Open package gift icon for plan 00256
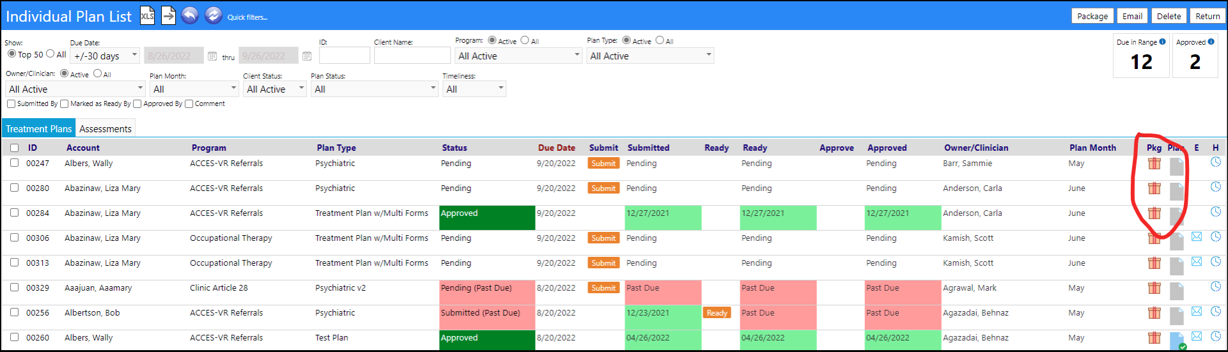1228x352 pixels. tap(1154, 313)
